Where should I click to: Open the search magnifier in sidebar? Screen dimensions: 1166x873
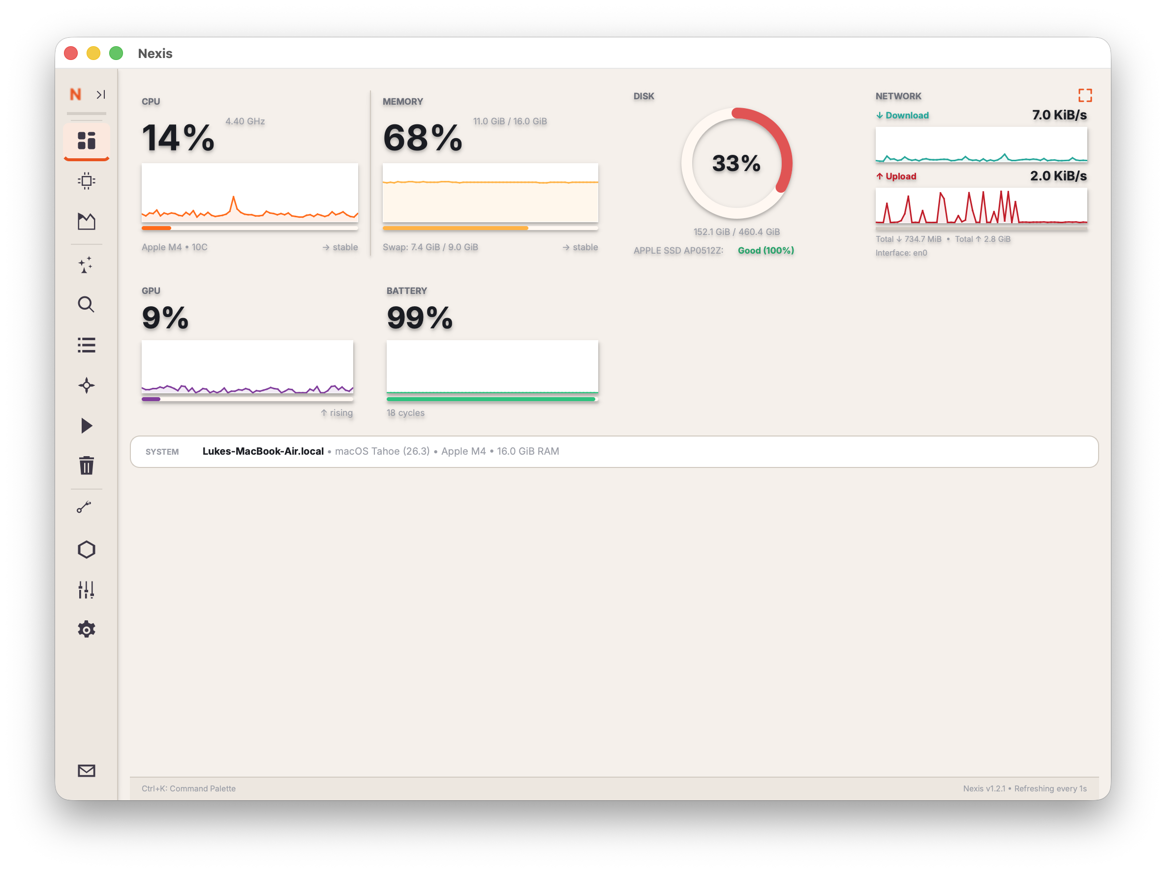(87, 304)
